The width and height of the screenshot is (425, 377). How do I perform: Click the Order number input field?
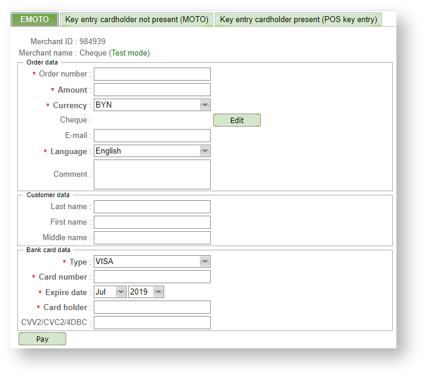152,74
